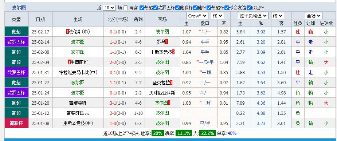Toggle the 同客 checkbox

[126, 8]
